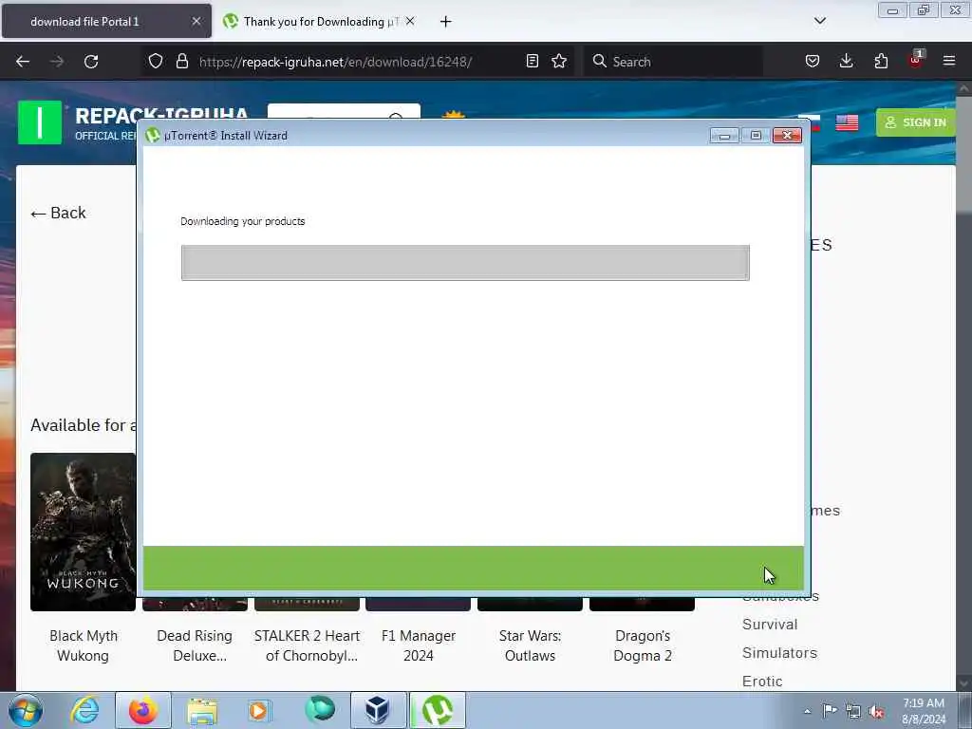Open Pocket save icon in toolbar

click(x=813, y=61)
